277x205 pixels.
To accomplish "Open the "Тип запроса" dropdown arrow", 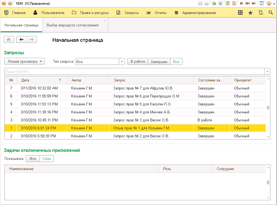I will pos(122,62).
